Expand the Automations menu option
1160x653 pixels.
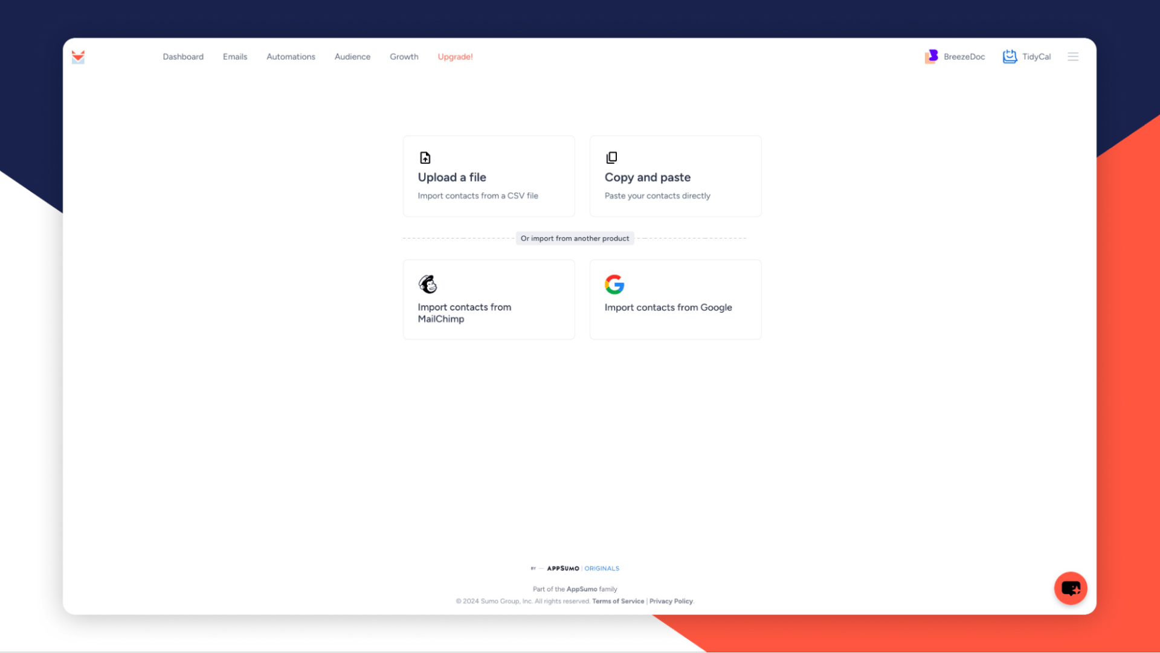point(290,57)
